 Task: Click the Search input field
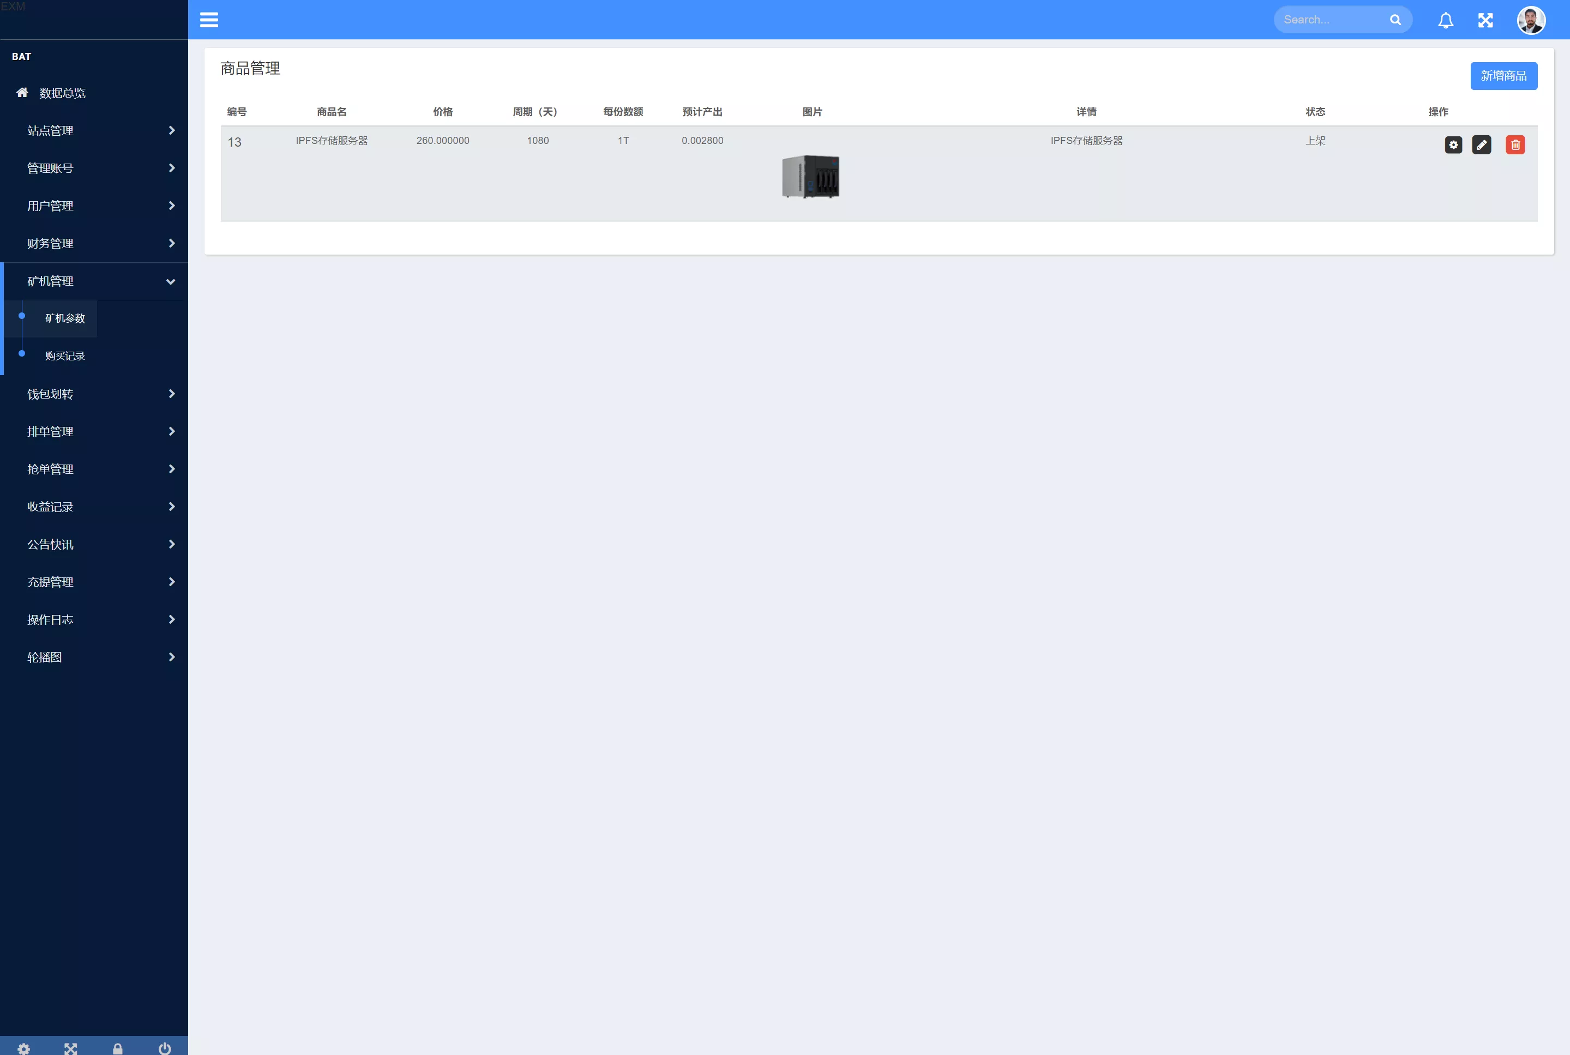(1331, 19)
